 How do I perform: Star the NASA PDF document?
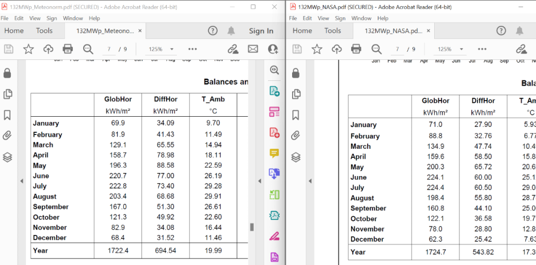coord(317,49)
